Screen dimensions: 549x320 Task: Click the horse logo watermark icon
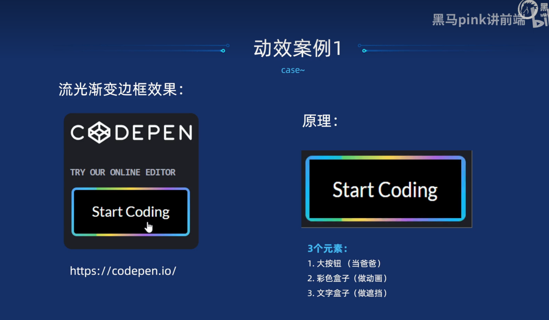528,9
